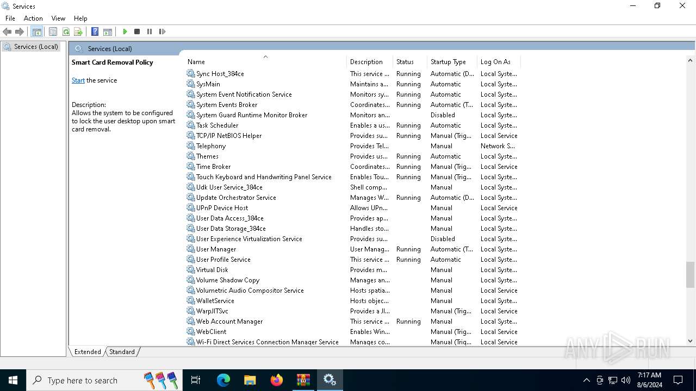Image resolution: width=696 pixels, height=391 pixels.
Task: Click the green Start Service icon
Action: point(125,31)
